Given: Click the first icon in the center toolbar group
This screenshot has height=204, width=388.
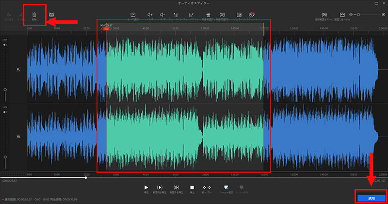Looking at the screenshot, I should pyautogui.click(x=133, y=16).
